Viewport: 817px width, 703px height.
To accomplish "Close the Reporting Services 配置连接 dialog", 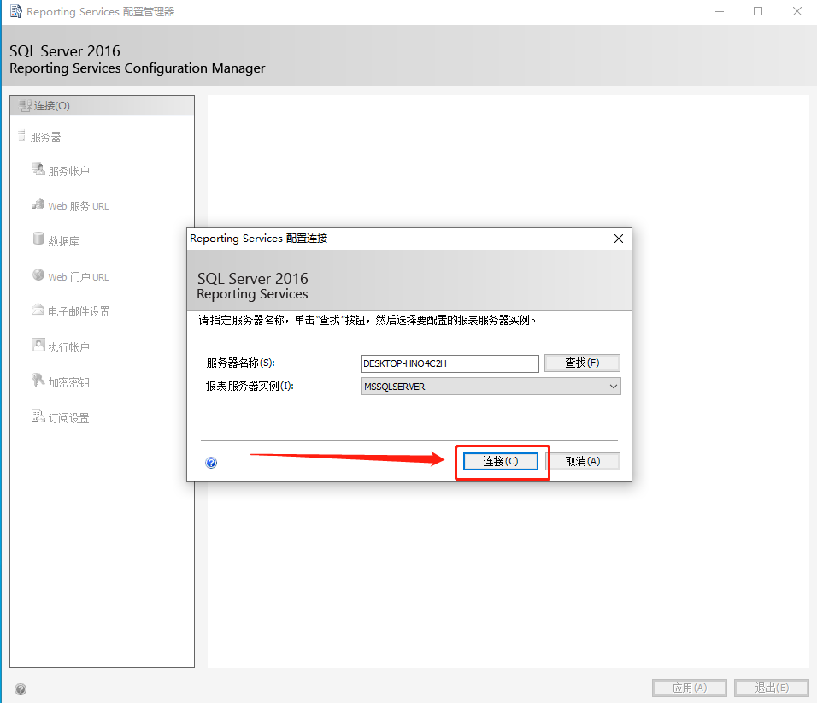I will pyautogui.click(x=619, y=239).
